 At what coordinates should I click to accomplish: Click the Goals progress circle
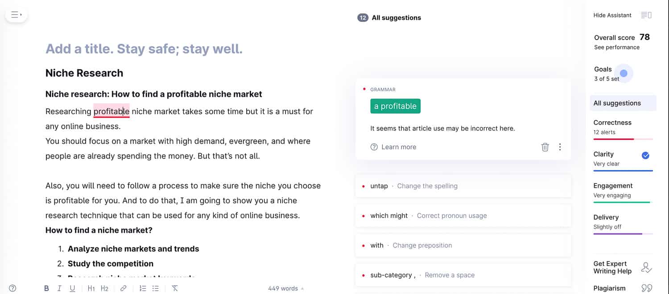[x=623, y=73]
